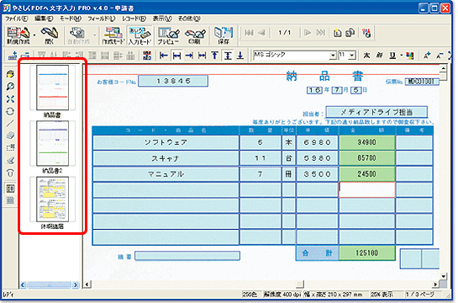This screenshot has width=458, height=303.
Task: Open the ファイル menu
Action: 16,19
